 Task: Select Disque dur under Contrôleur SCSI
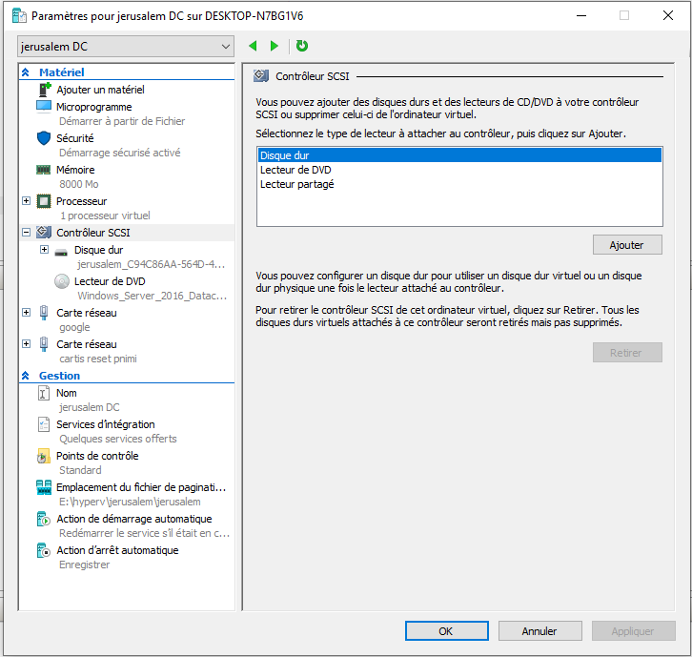coord(98,250)
